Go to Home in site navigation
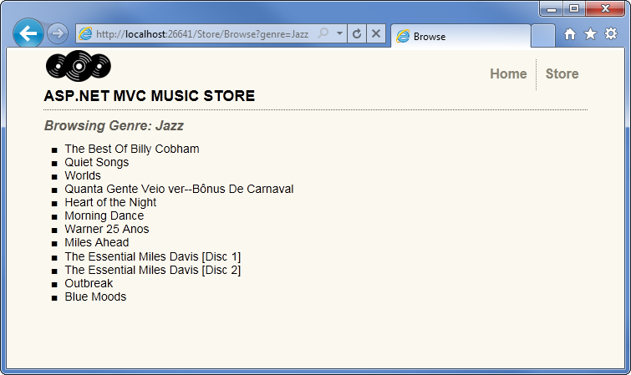Viewport: 631px width, 375px height. 508,73
